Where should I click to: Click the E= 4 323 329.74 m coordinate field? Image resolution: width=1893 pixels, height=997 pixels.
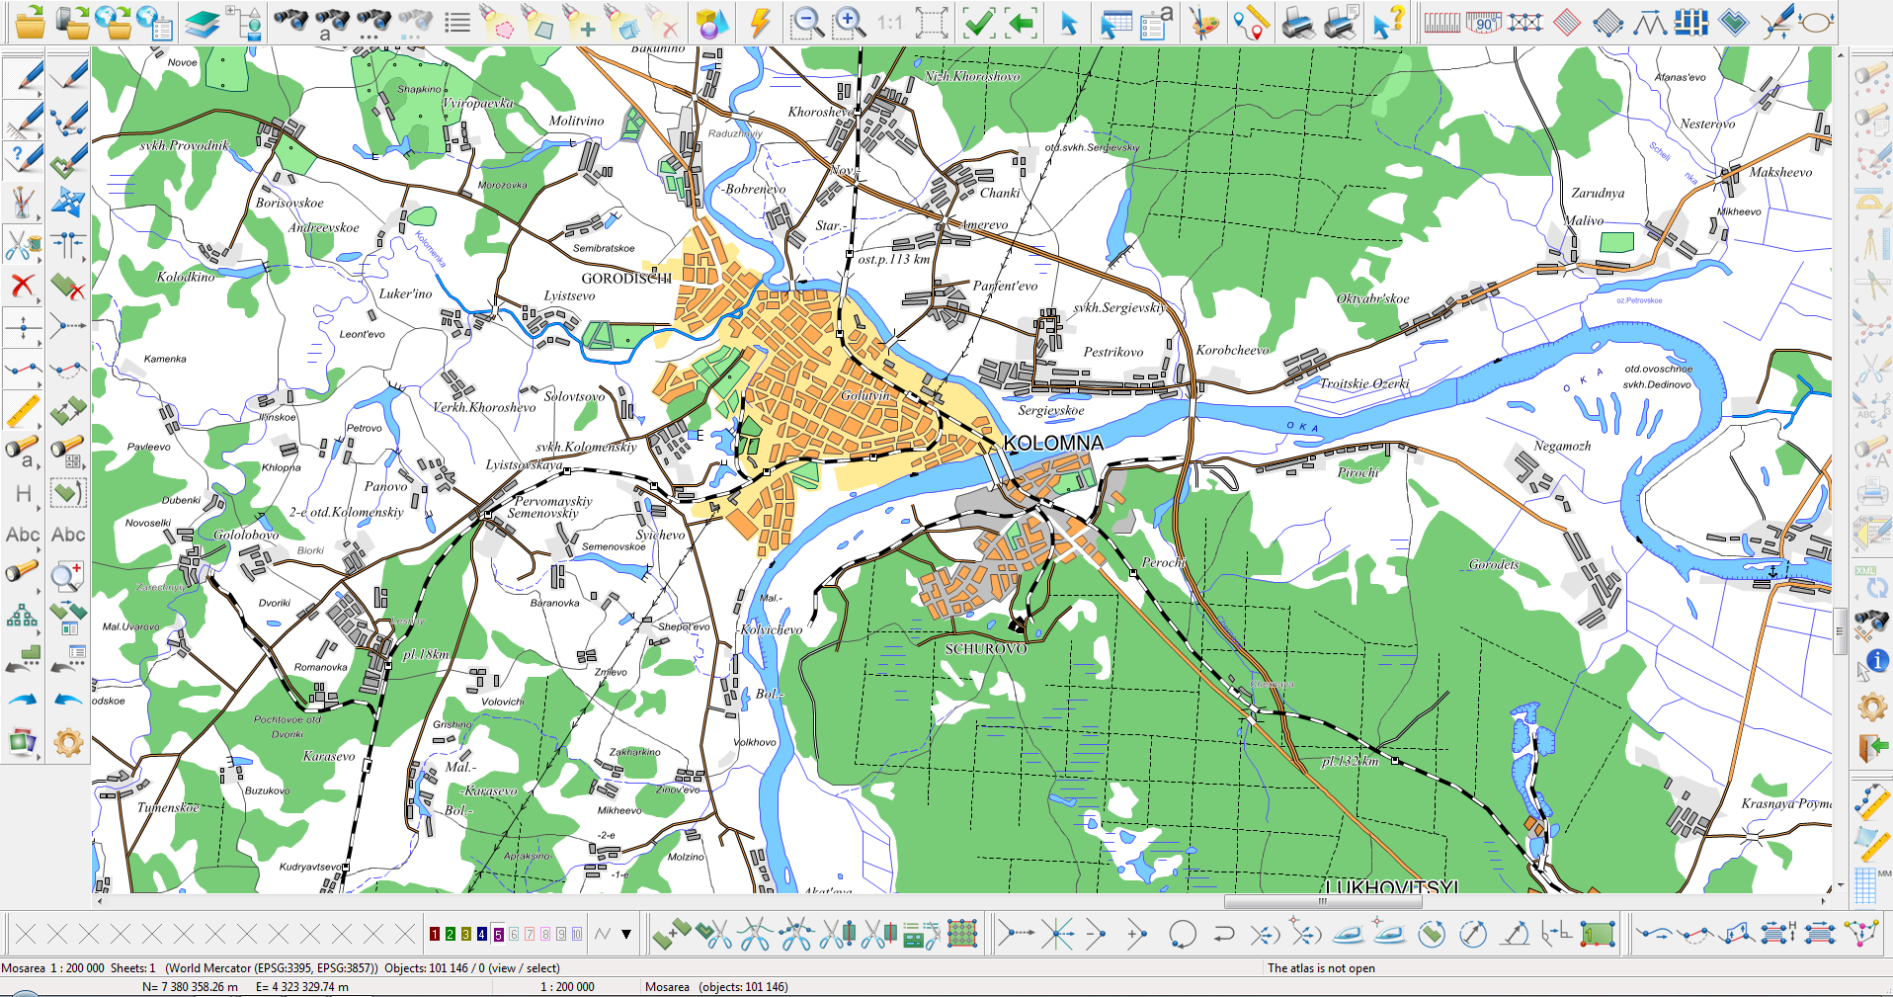(x=301, y=986)
